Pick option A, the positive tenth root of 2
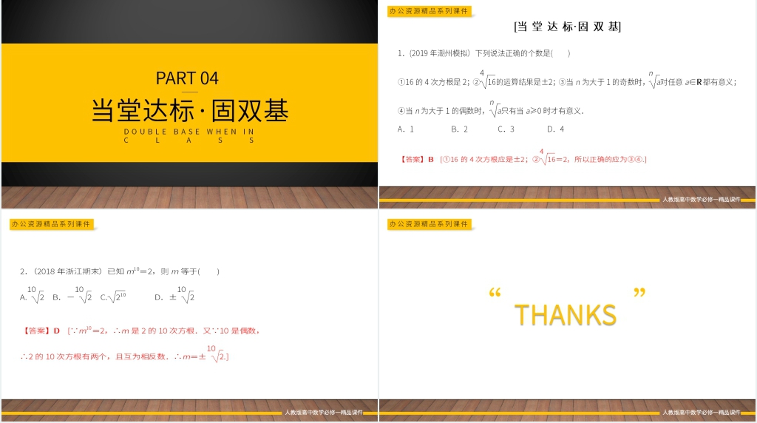This screenshot has width=757, height=423. pyautogui.click(x=33, y=297)
